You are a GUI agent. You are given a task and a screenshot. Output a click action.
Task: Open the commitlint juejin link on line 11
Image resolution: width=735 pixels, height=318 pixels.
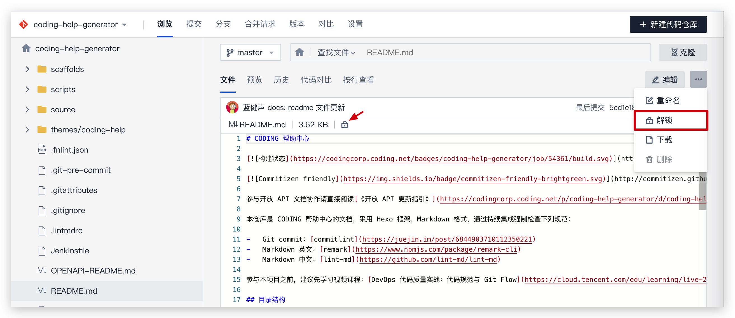coord(447,239)
